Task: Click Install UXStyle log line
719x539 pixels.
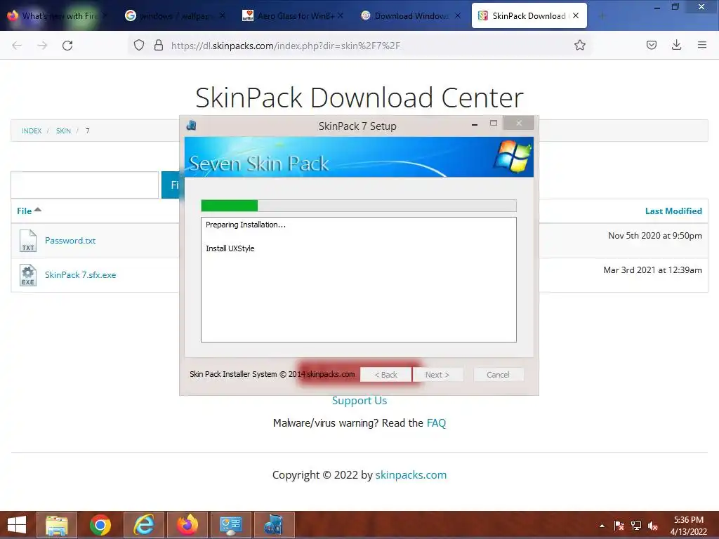Action: [x=230, y=248]
